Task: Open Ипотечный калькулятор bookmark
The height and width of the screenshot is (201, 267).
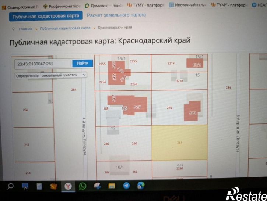Action: (188, 5)
